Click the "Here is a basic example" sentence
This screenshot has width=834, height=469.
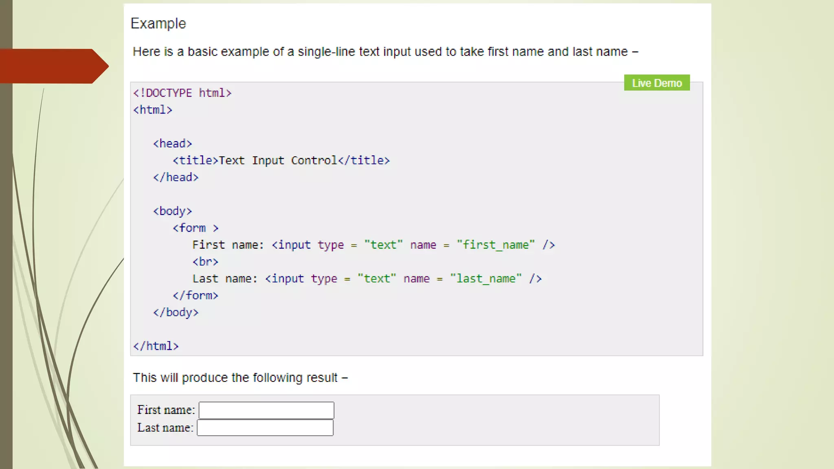tap(385, 52)
